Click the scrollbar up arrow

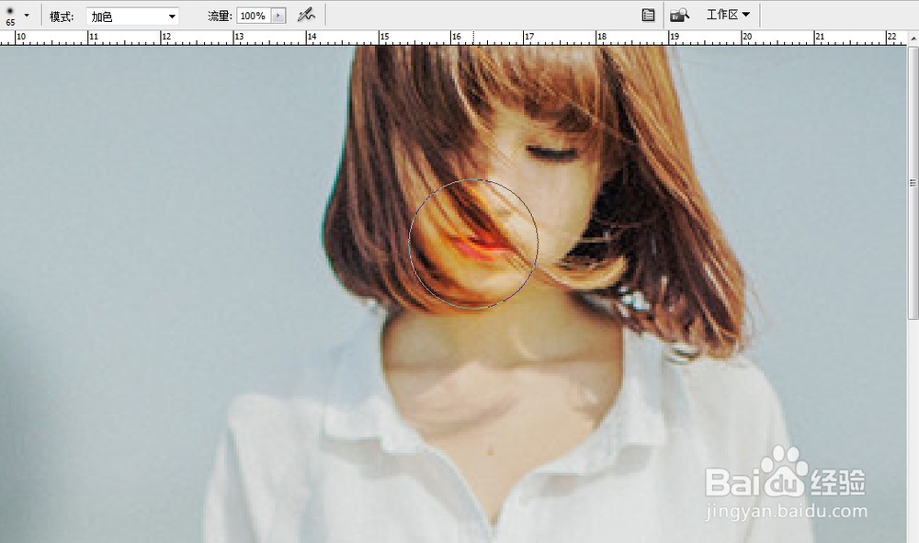[x=913, y=38]
